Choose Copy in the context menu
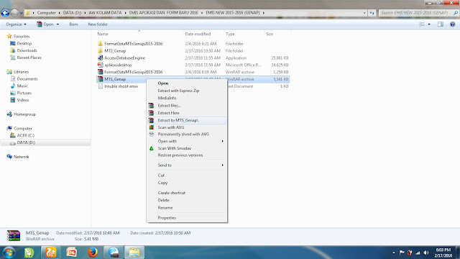 [x=162, y=183]
